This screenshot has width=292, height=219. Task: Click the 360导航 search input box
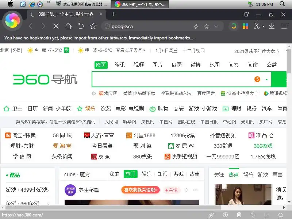click(x=173, y=79)
